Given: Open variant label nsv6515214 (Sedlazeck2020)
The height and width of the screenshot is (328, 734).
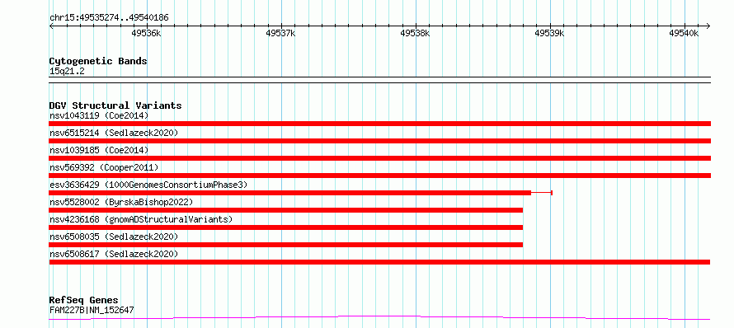Looking at the screenshot, I should (114, 133).
